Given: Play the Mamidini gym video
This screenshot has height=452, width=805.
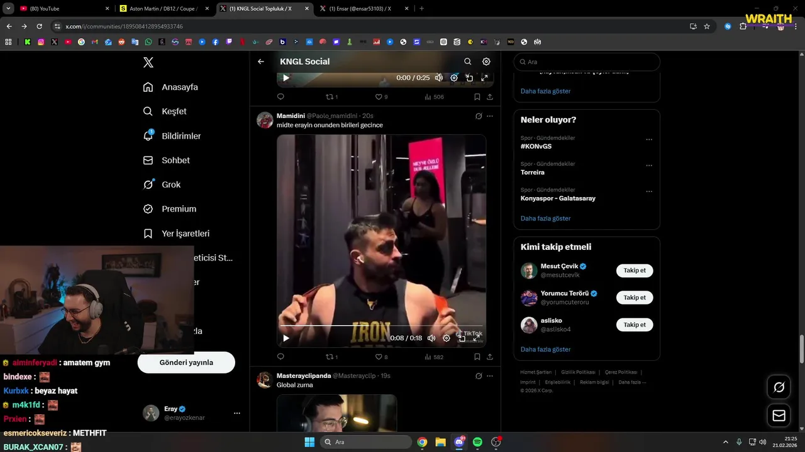Looking at the screenshot, I should click(286, 338).
